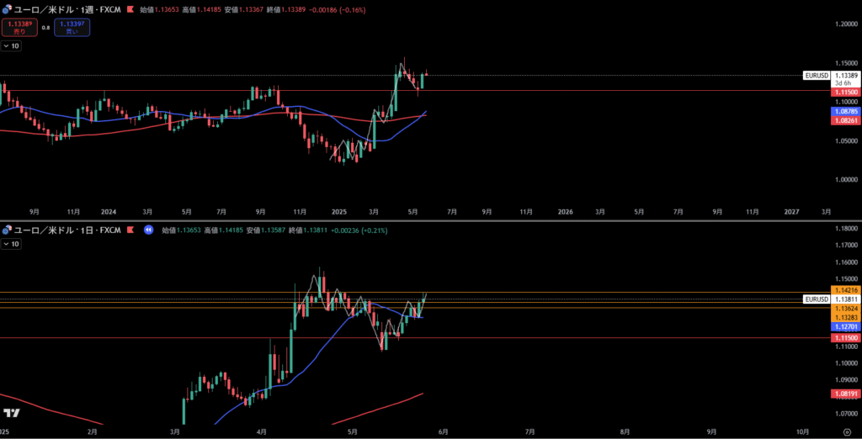Click the orange 1.14216 price label
The height and width of the screenshot is (439, 862).
(x=844, y=289)
